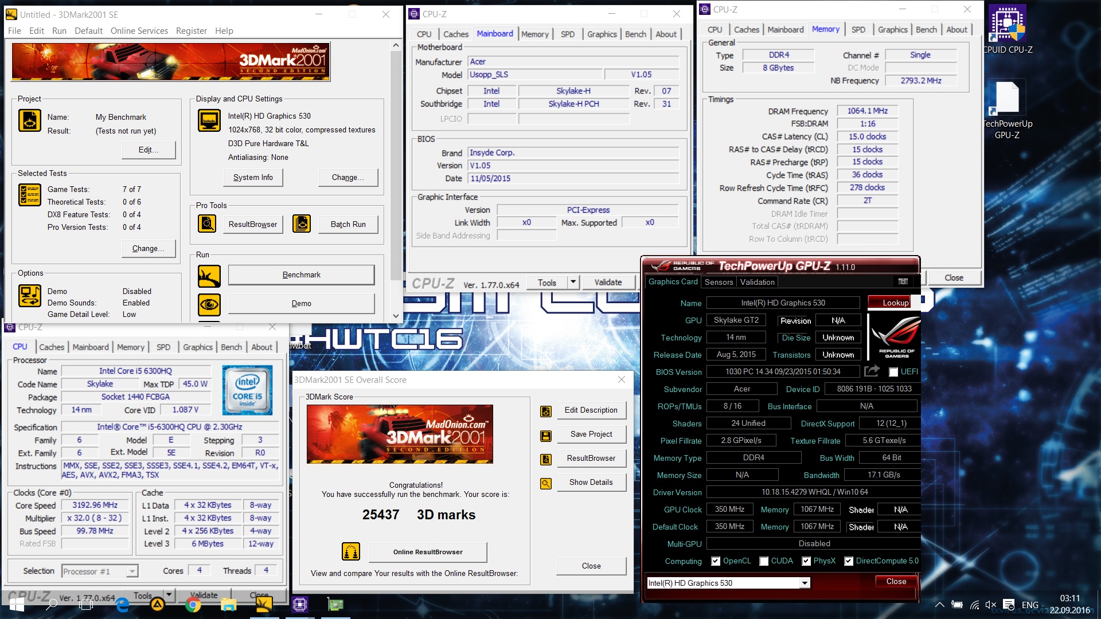Toggle the DirectCompute 5.0 checkbox

point(848,561)
